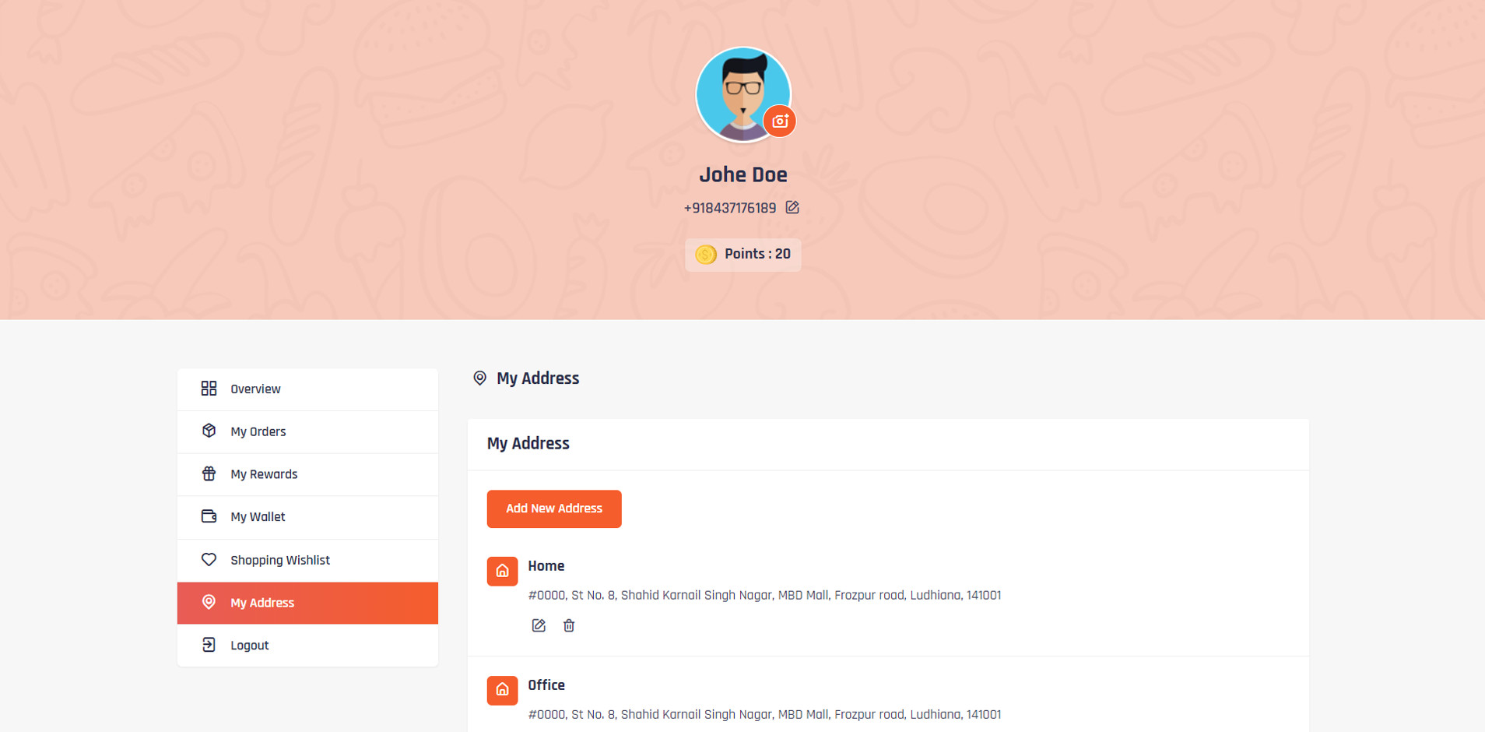Delete the Home address using trash icon
Screen dimensions: 1485x732
click(569, 625)
